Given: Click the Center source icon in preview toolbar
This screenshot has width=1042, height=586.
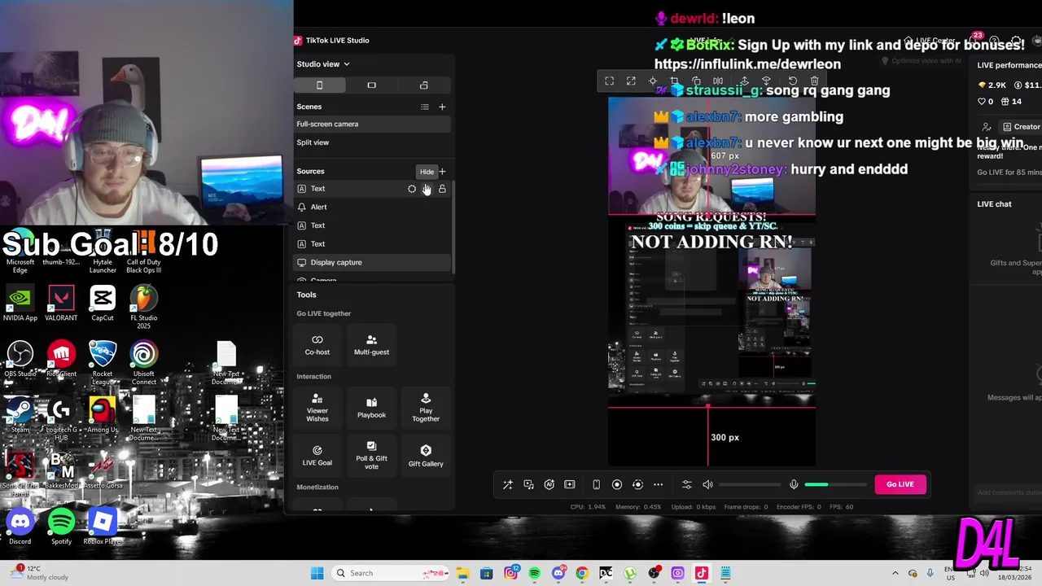Looking at the screenshot, I should (652, 81).
